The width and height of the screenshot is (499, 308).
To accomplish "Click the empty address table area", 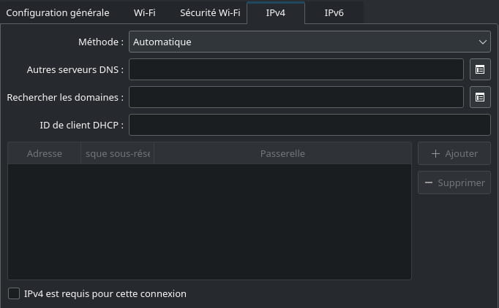I will pos(209,221).
